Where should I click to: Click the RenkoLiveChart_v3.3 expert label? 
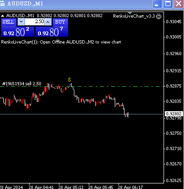[x=134, y=16]
